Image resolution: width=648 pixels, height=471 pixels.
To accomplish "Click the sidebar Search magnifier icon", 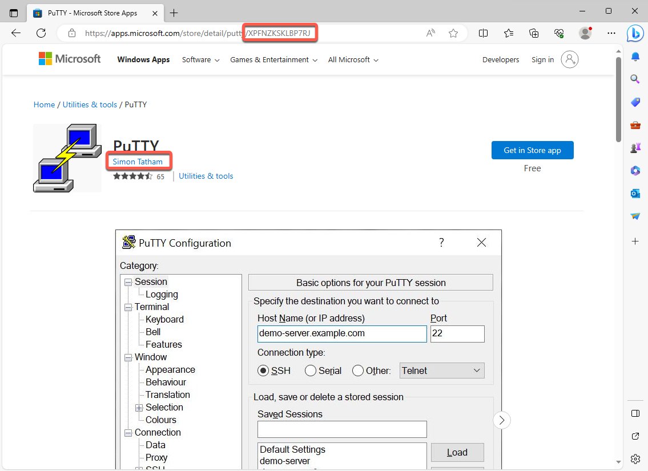I will coord(635,79).
